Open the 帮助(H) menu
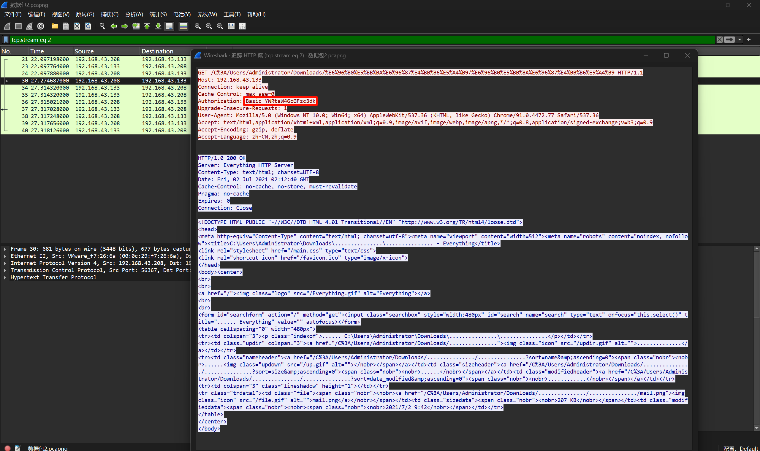760x451 pixels. coord(256,15)
